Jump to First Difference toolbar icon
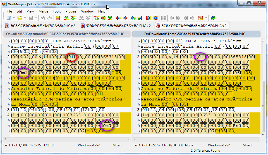This screenshot has width=268, height=155. (x=97, y=18)
